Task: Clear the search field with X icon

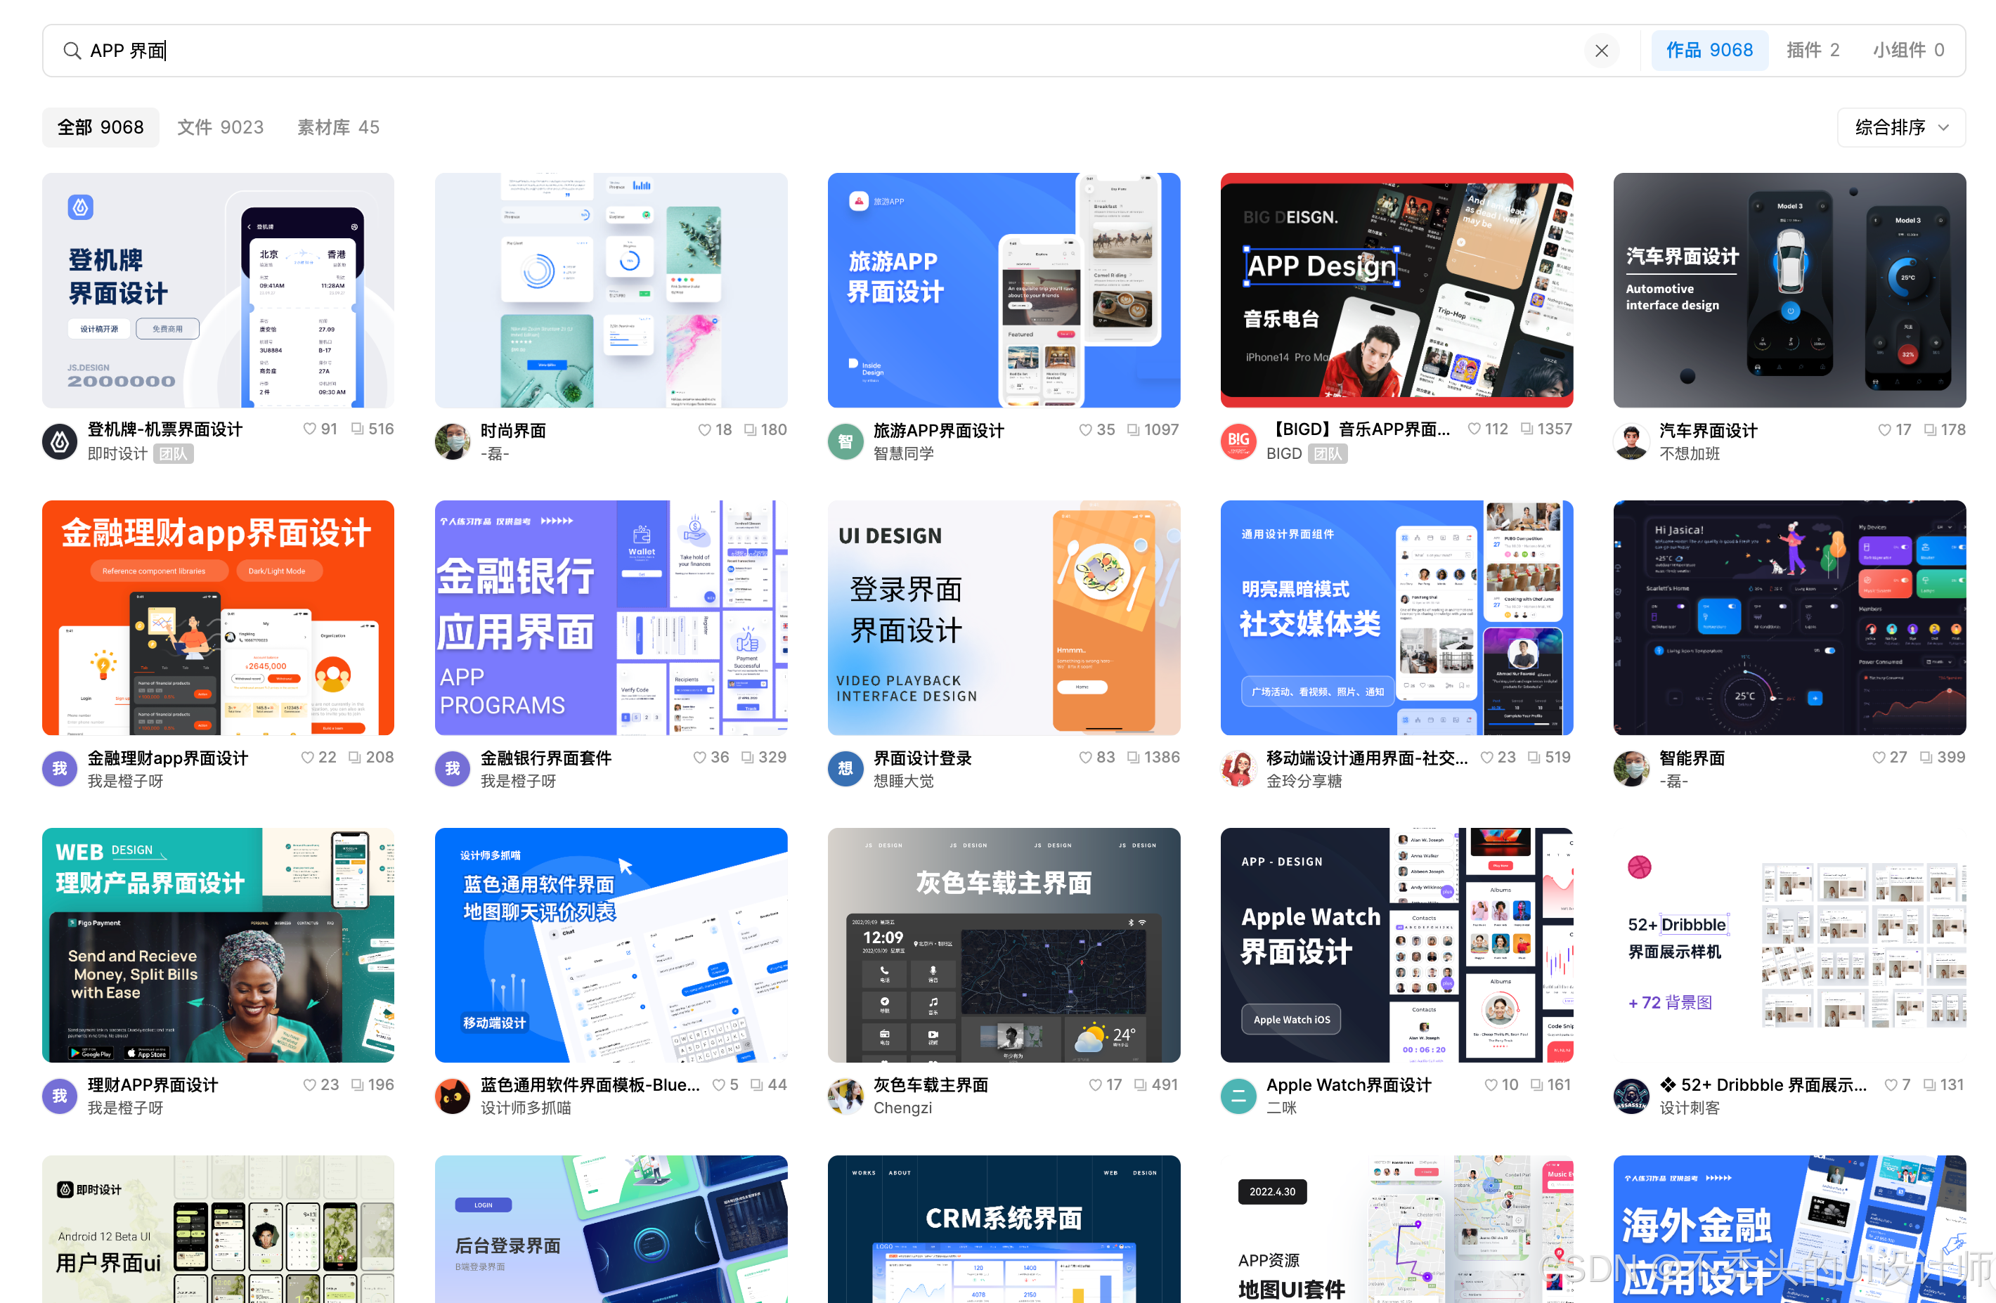Action: (x=1601, y=51)
